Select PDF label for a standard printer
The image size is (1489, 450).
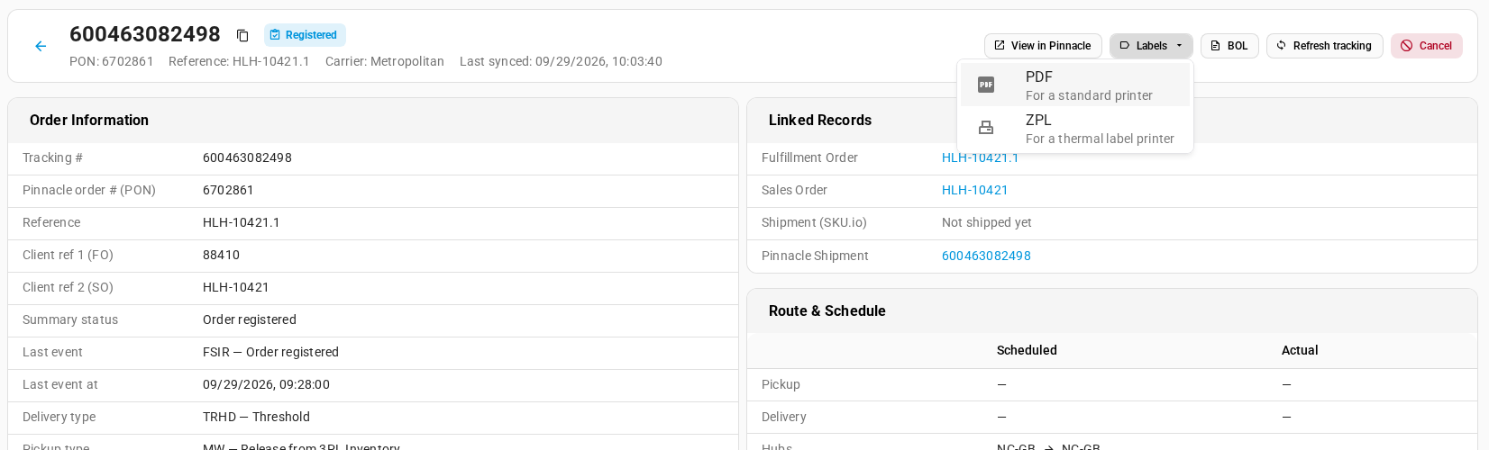tap(1075, 85)
